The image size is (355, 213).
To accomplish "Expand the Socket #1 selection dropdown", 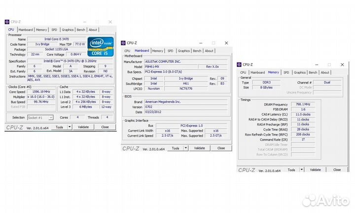I will coord(51,118).
